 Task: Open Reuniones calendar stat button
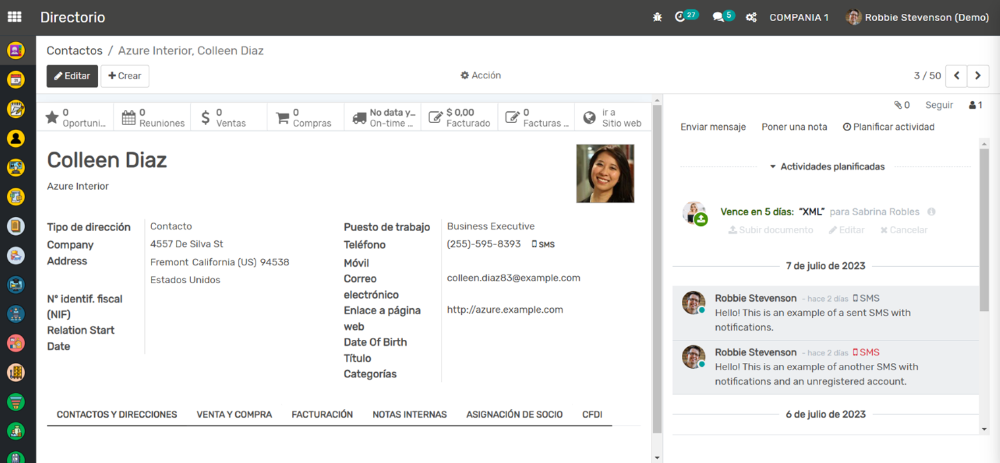(x=152, y=117)
